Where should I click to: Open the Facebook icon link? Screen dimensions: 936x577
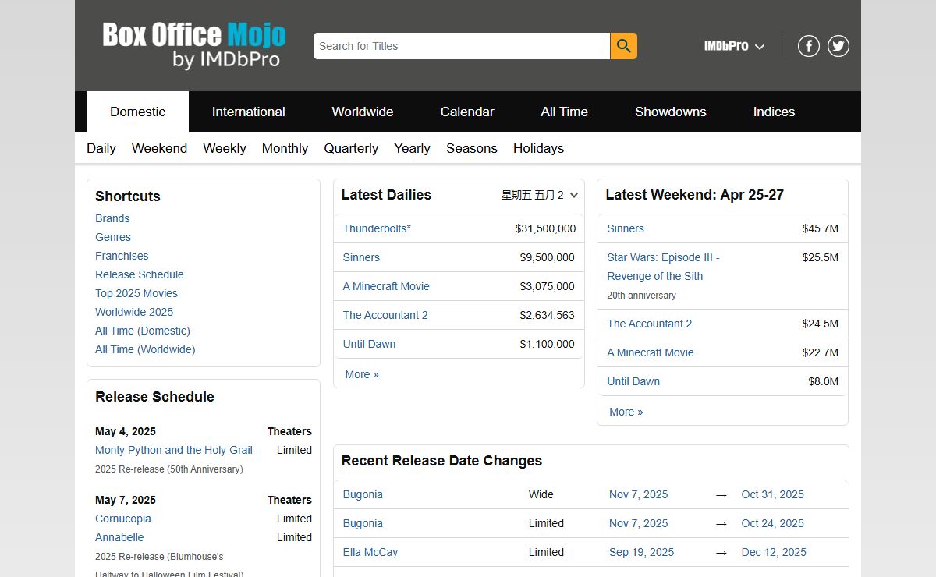coord(809,46)
